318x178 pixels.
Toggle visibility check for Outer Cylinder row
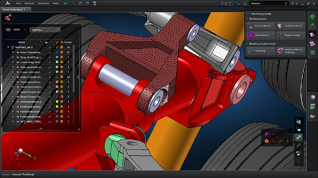50,77
